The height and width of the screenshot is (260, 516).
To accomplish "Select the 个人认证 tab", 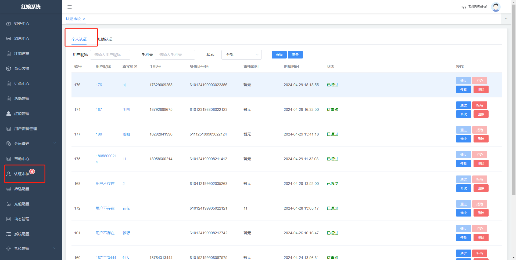I will (79, 39).
